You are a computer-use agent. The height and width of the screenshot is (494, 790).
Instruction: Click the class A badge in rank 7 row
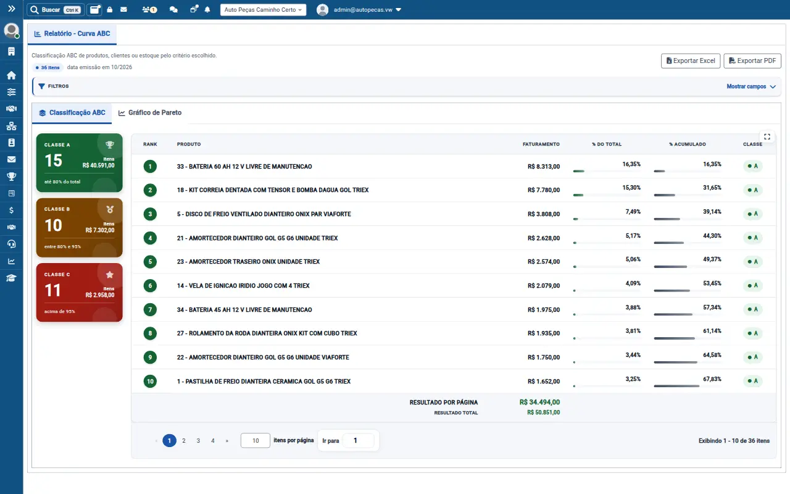click(x=753, y=309)
